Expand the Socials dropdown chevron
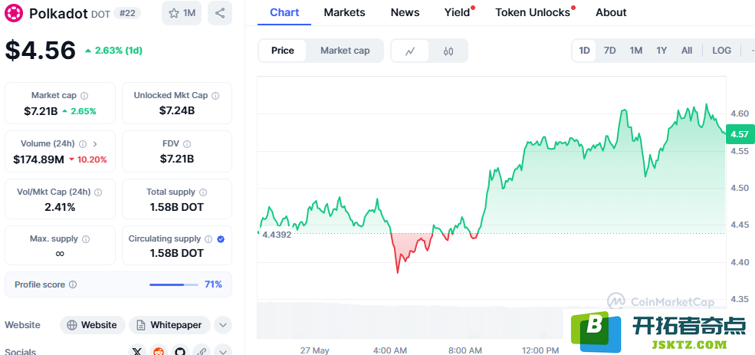 pos(222,352)
